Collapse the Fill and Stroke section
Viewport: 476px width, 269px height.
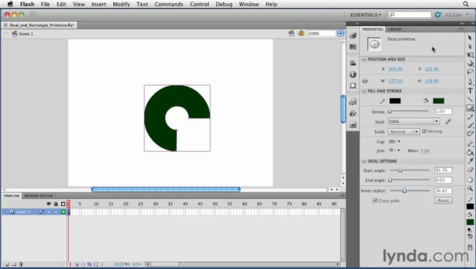[x=364, y=91]
